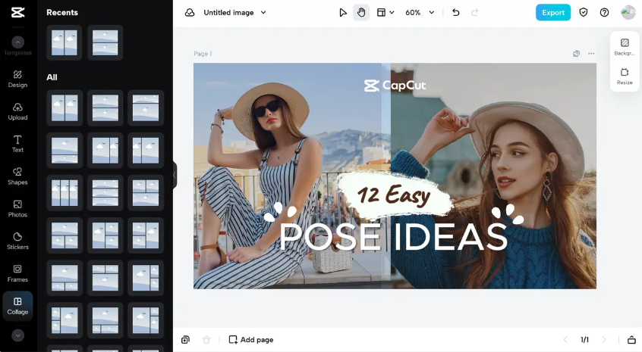Viewport: 642px width, 352px height.
Task: Click the delete page trash icon
Action: coord(206,340)
